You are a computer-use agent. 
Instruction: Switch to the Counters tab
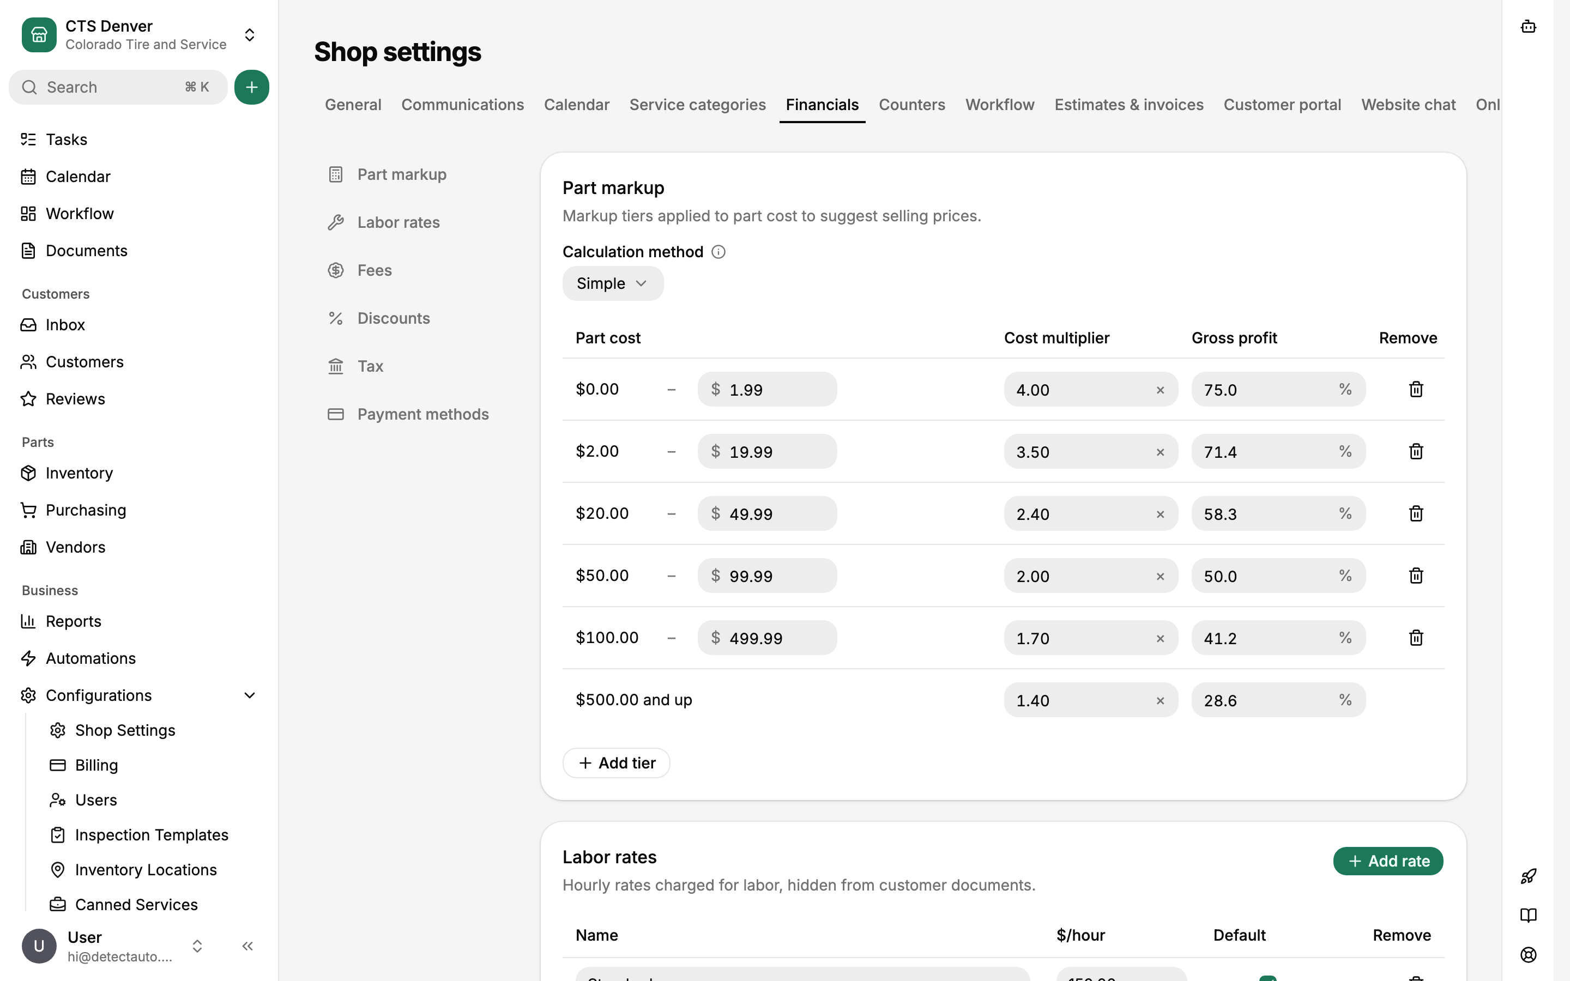click(911, 105)
